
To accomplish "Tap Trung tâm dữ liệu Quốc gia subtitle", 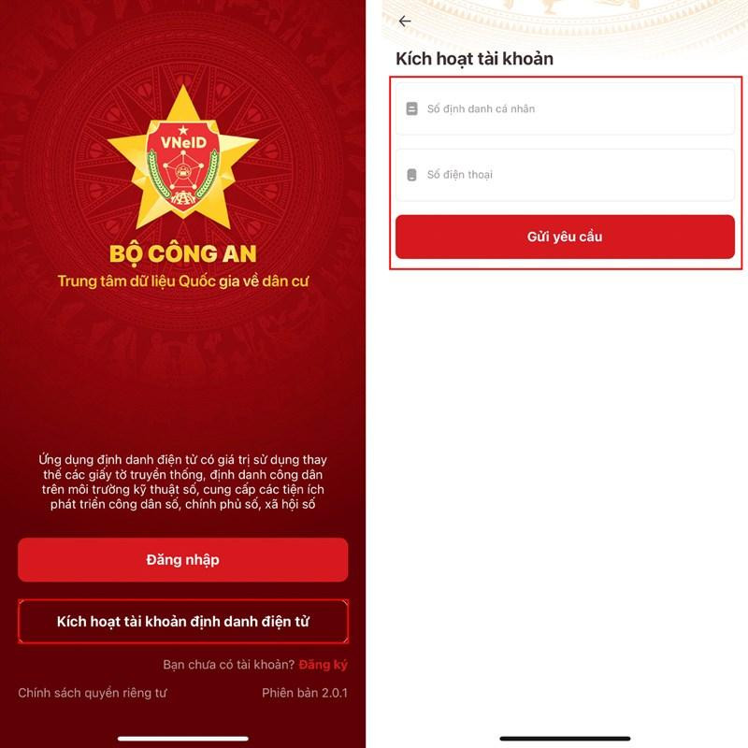I will pos(183,281).
